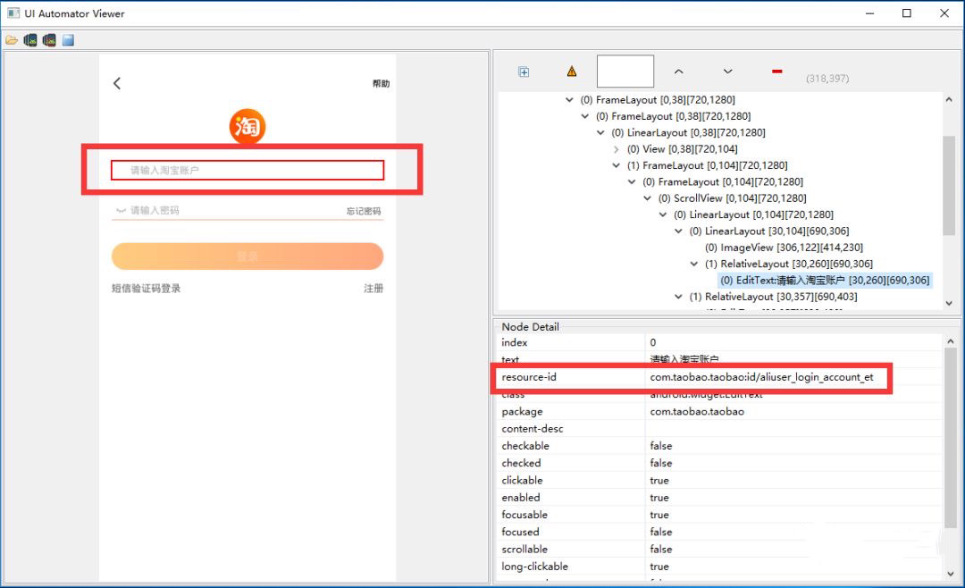The width and height of the screenshot is (965, 588).
Task: Click the second compressed Device Screenshot icon
Action: point(49,40)
